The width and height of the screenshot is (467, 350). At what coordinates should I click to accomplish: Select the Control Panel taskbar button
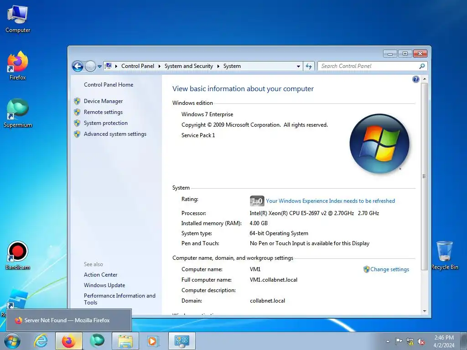(x=182, y=341)
